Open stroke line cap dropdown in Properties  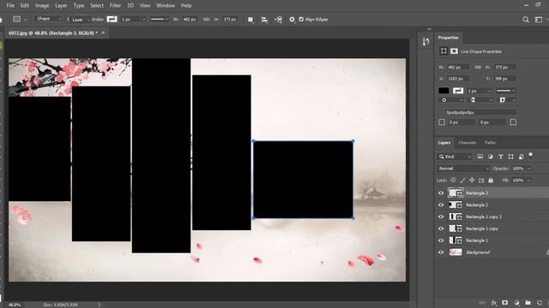[480, 100]
